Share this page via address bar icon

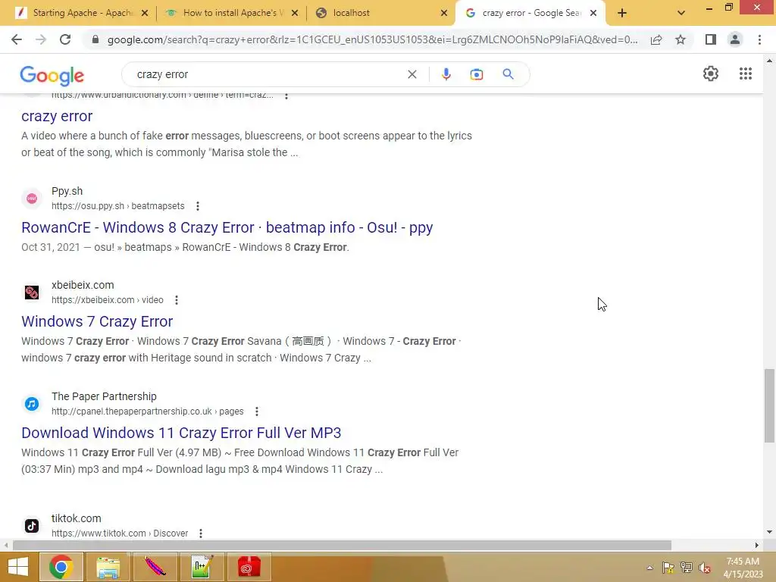click(x=656, y=39)
